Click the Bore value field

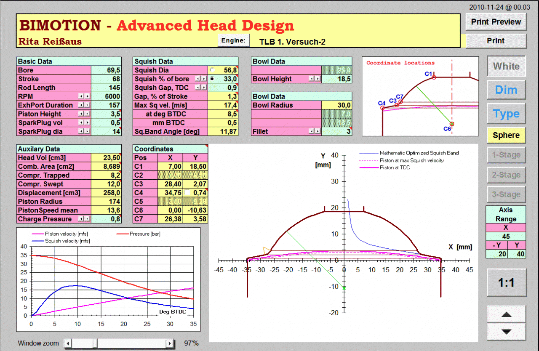tap(106, 70)
